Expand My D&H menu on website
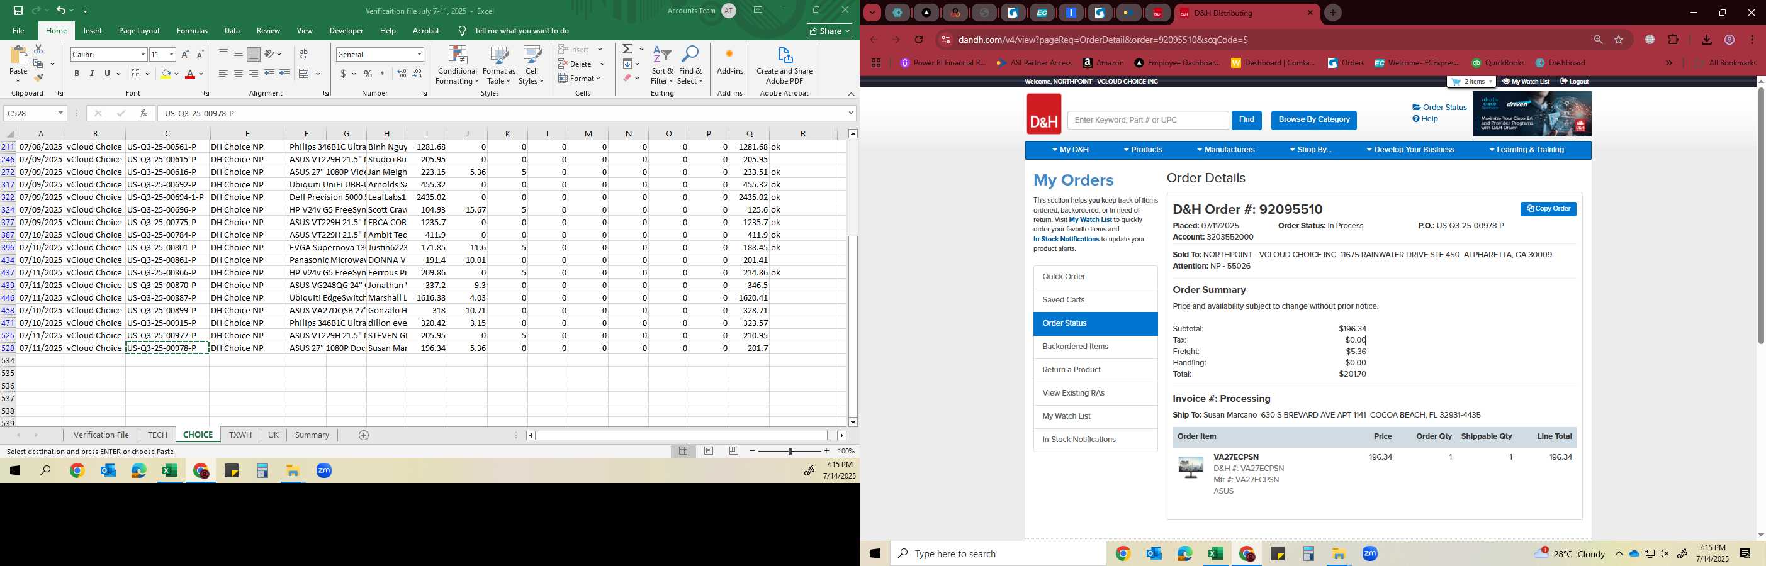This screenshot has width=1766, height=566. click(x=1069, y=150)
